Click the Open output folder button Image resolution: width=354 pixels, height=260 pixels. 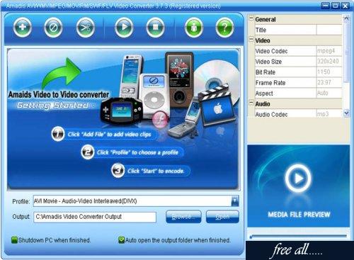tap(222, 217)
